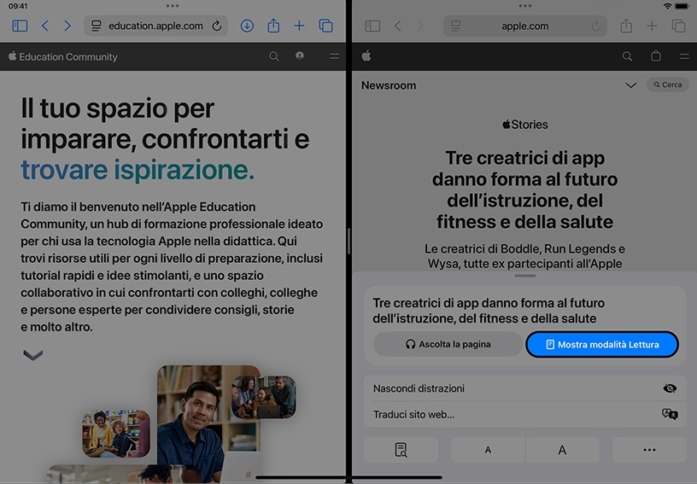Viewport: 697px width, 484px height.
Task: Grab the page menu sheet handle
Action: point(525,276)
